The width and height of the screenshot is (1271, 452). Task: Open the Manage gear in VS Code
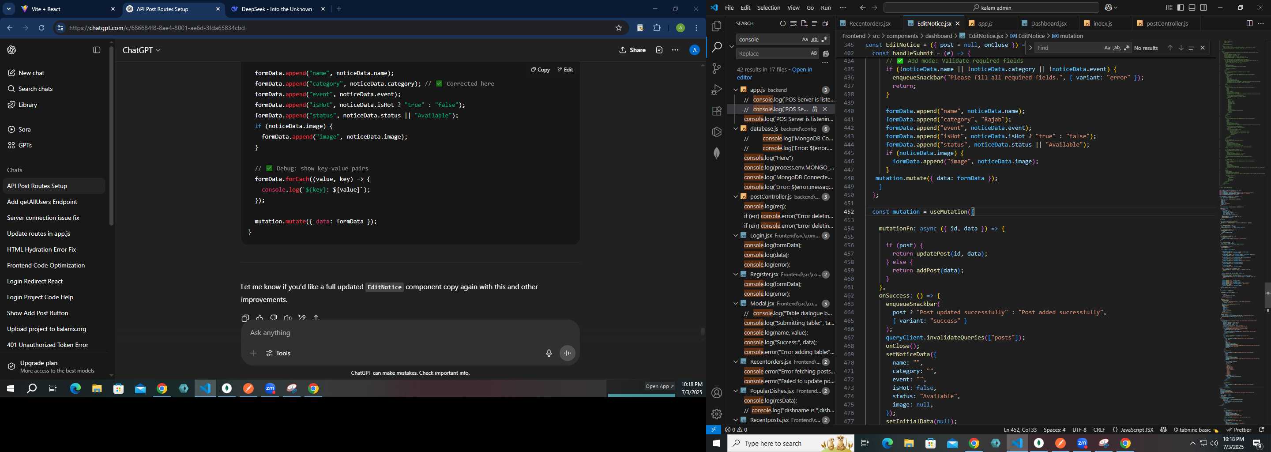click(717, 414)
